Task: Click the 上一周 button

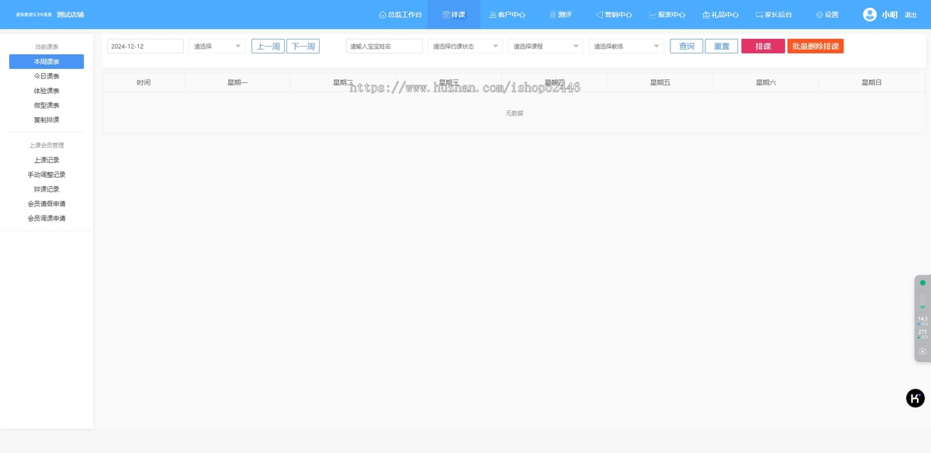Action: tap(268, 47)
